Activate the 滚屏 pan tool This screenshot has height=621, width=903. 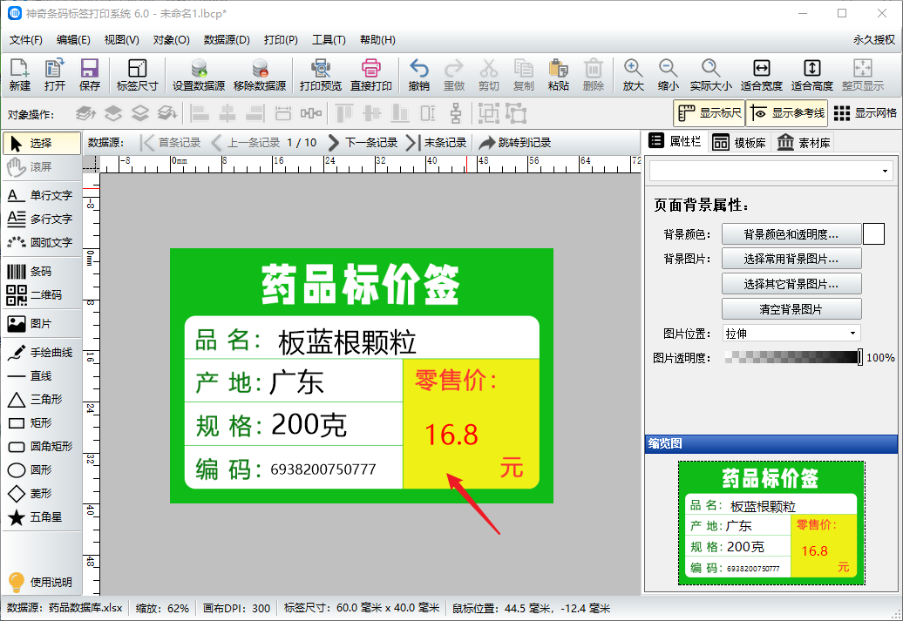coord(42,167)
